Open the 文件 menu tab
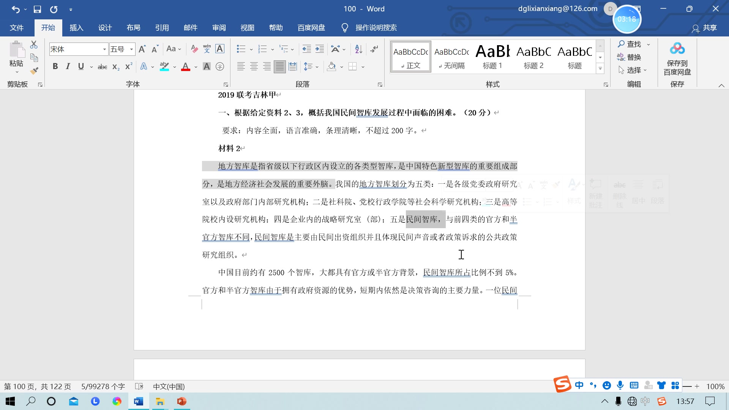Screen dimensions: 729x410 tap(17, 28)
